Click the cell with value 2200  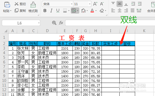coord(65,81)
